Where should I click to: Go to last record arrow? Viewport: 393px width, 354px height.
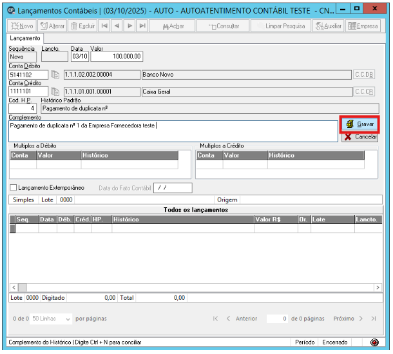tap(142, 26)
